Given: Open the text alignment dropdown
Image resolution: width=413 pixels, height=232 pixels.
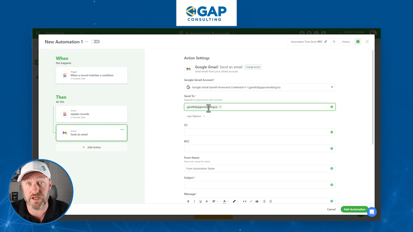Looking at the screenshot, I should tap(215, 201).
